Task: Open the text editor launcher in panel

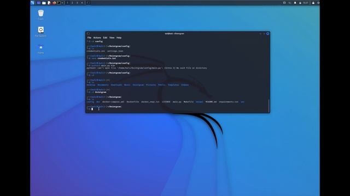Action: pos(49,3)
